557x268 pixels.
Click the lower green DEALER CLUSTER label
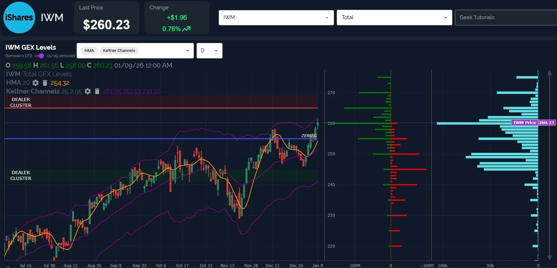point(21,175)
